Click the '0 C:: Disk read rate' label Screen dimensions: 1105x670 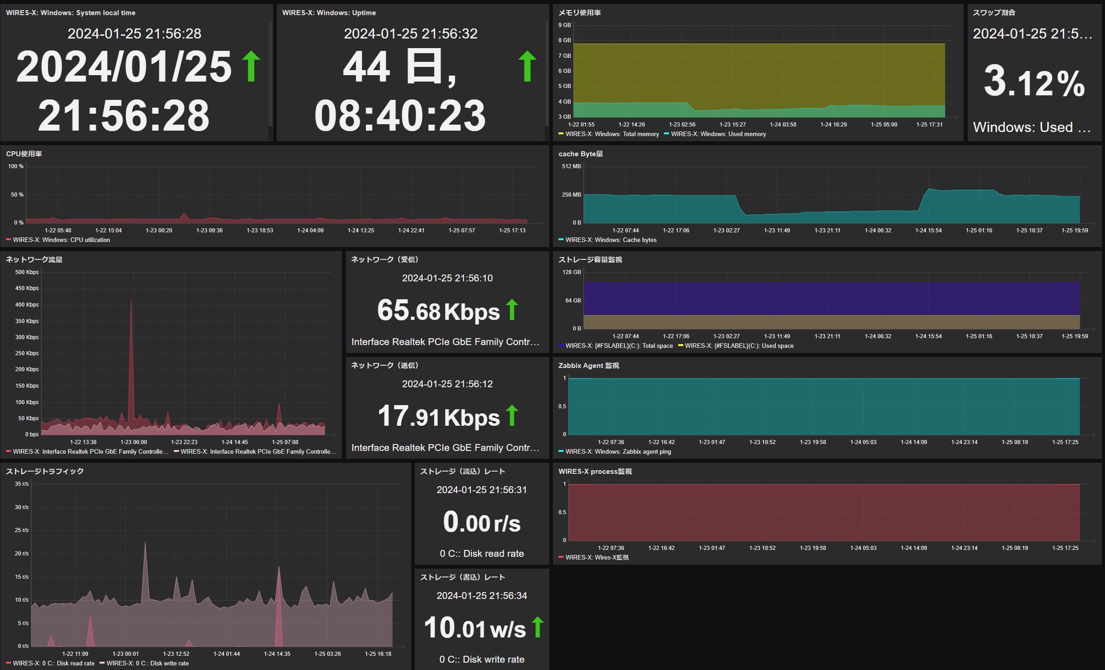[482, 554]
